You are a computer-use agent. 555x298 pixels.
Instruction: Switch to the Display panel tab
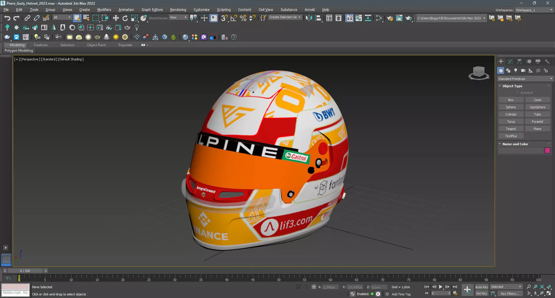coord(538,62)
